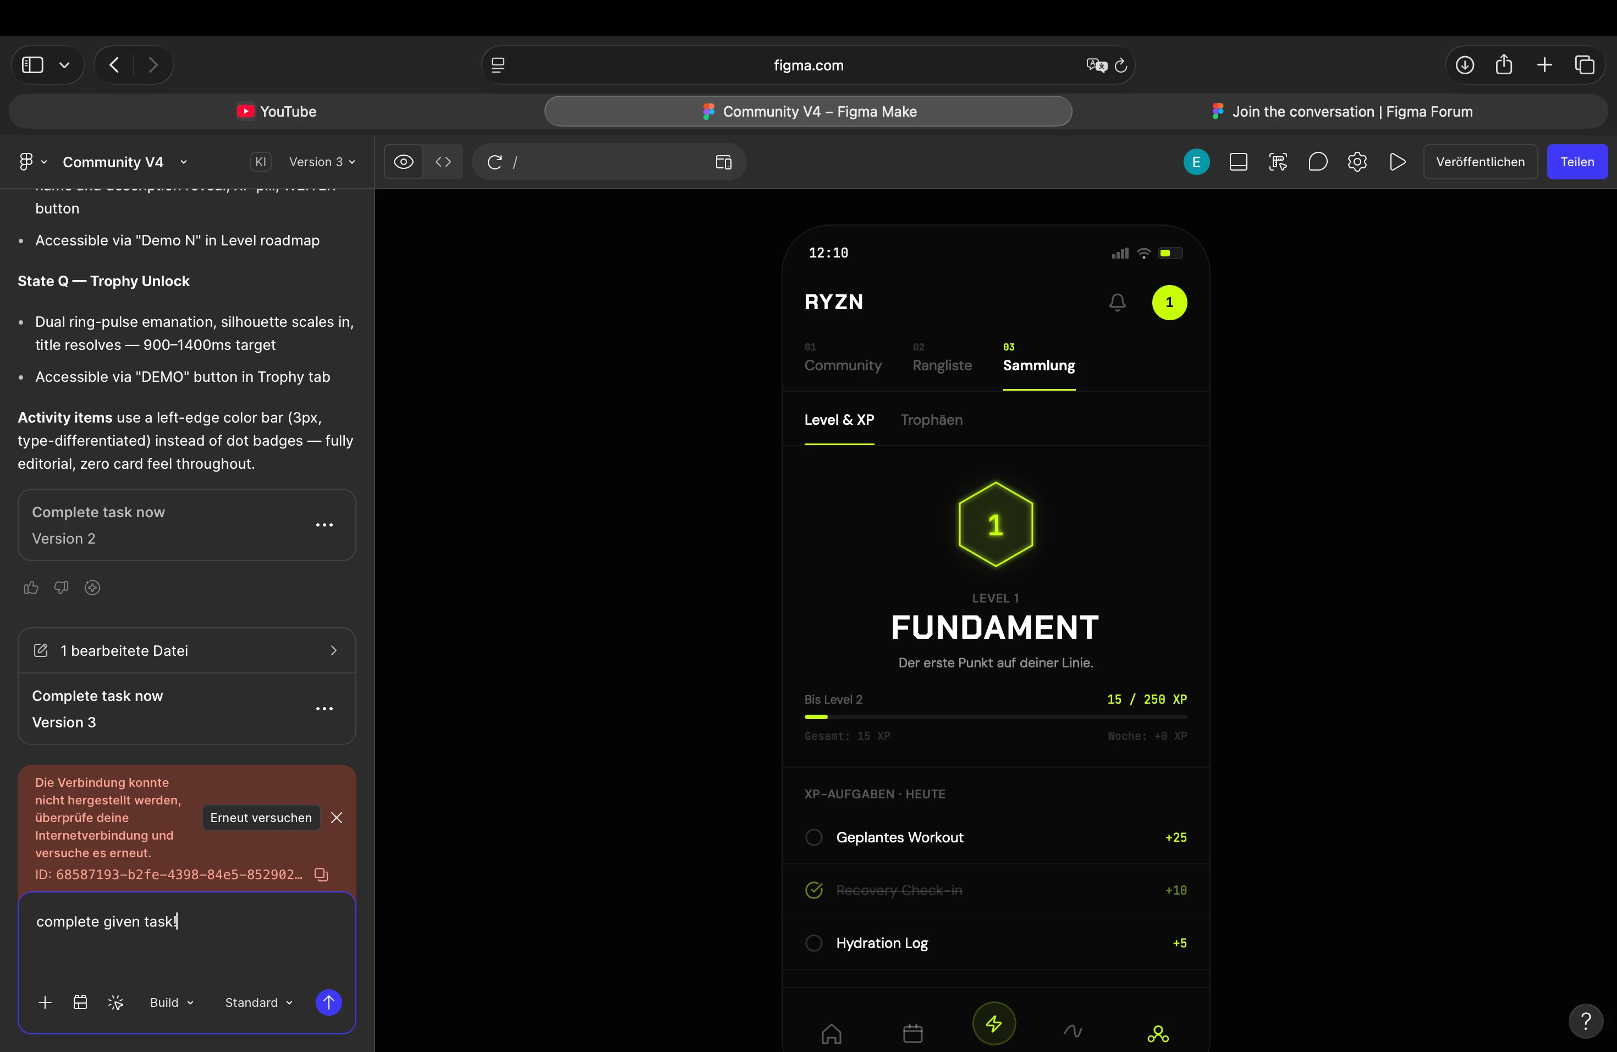Screen dimensions: 1617x1052
Task: Toggle the bottom panel layout icon
Action: point(1239,162)
